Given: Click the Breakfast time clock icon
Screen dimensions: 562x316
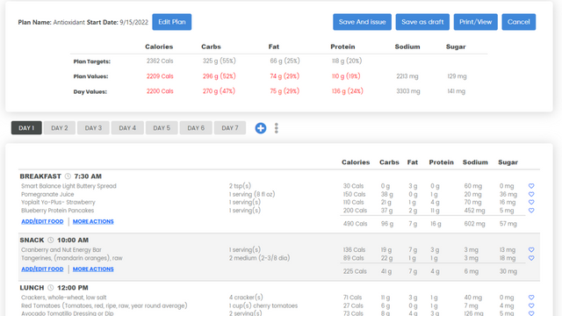Looking at the screenshot, I should 68,176.
